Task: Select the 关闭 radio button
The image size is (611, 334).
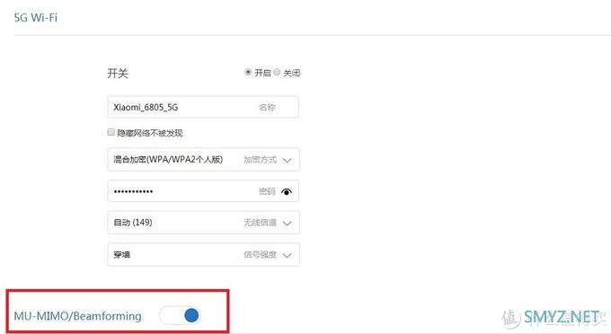Action: point(277,72)
